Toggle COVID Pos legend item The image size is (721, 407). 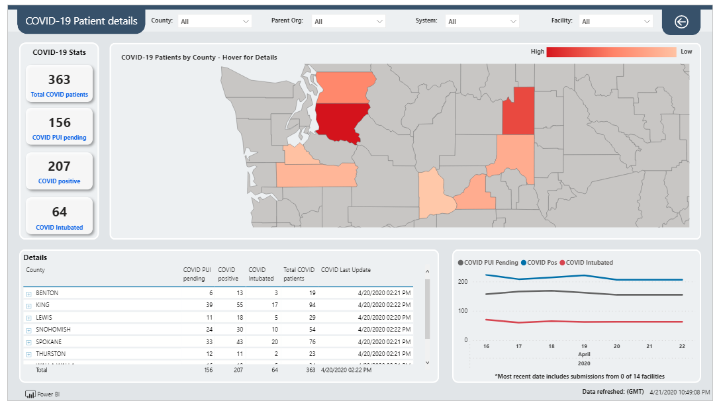click(539, 263)
